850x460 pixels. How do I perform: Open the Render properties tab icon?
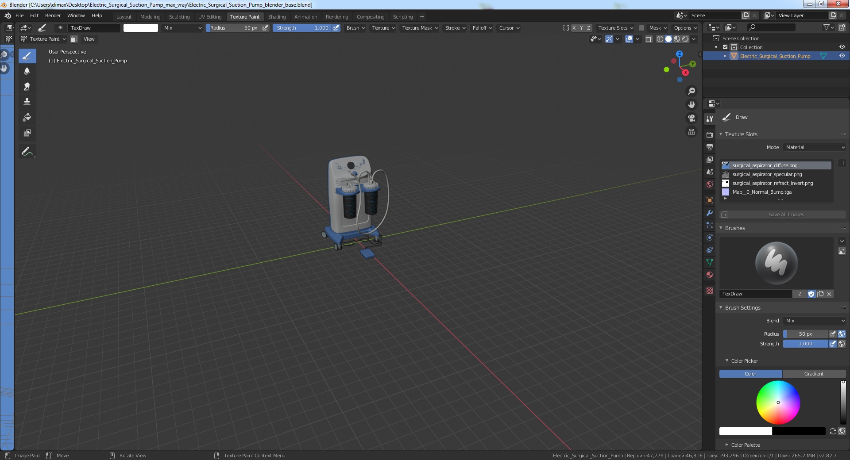coord(710,134)
